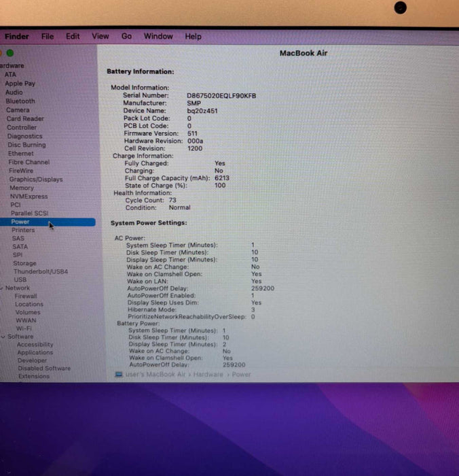This screenshot has width=459, height=476.
Task: Select ATA in the sidebar
Action: point(10,74)
